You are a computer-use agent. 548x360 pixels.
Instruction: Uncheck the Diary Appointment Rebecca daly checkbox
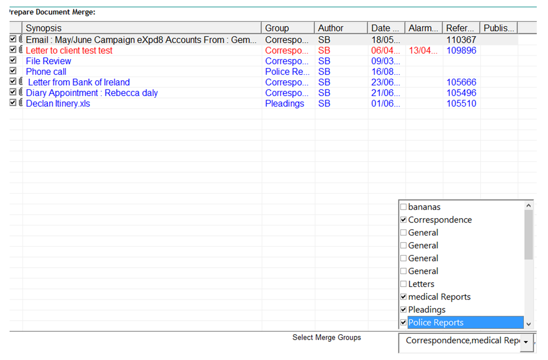coord(13,92)
